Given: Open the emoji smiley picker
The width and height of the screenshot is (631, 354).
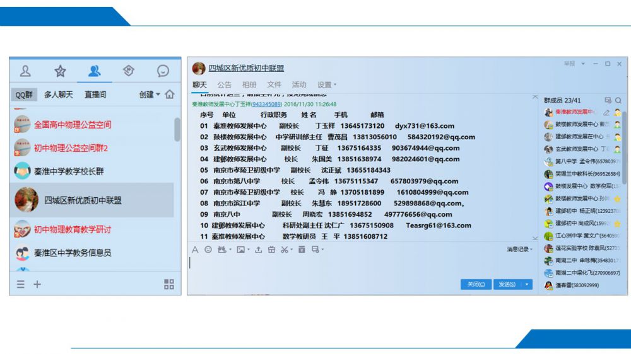Looking at the screenshot, I should click(208, 250).
